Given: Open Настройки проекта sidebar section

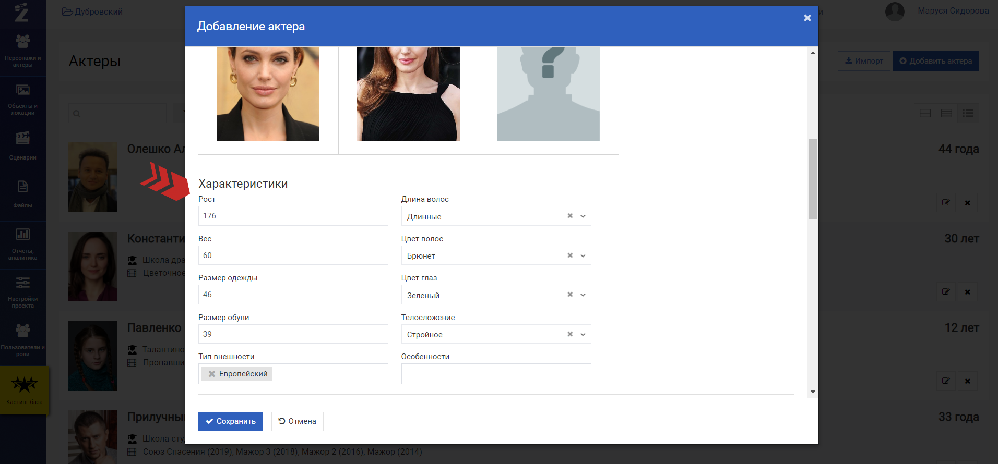Looking at the screenshot, I should pyautogui.click(x=23, y=293).
